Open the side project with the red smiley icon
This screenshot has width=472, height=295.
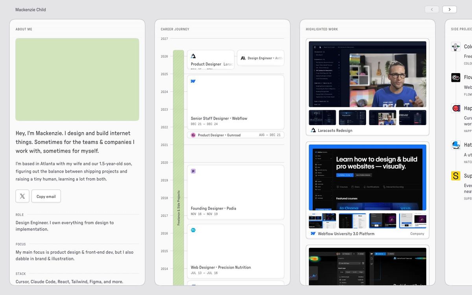click(x=456, y=108)
